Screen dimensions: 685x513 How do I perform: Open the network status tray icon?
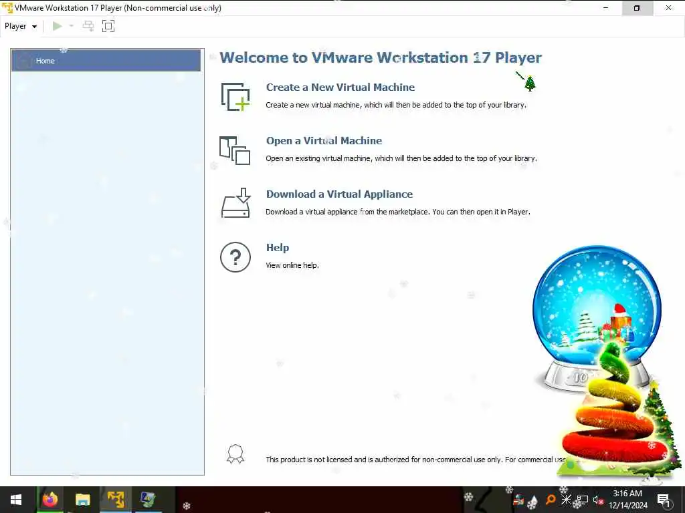click(x=583, y=500)
